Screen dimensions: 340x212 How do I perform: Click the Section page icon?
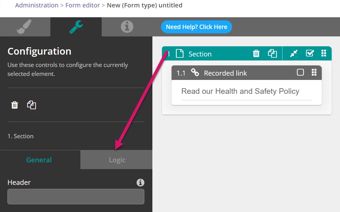click(x=180, y=53)
